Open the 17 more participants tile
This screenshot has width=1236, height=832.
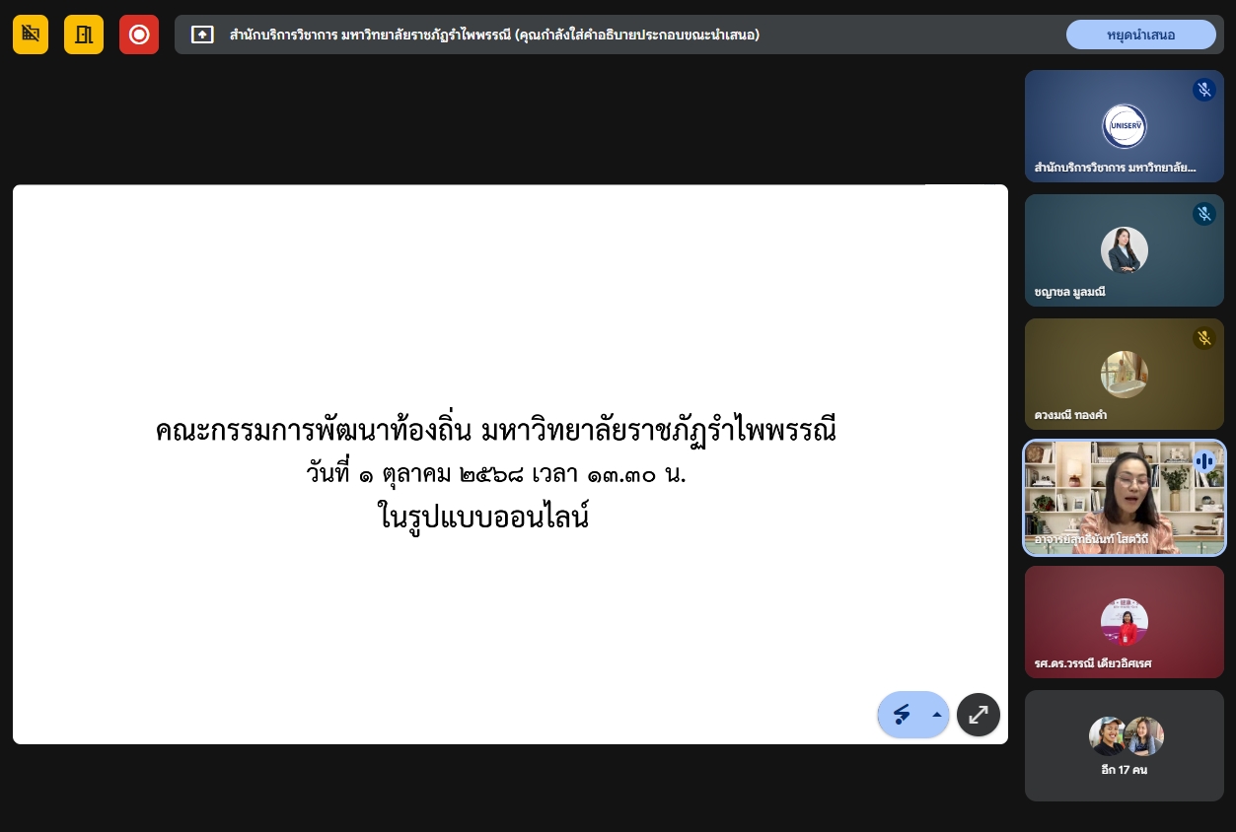point(1124,745)
